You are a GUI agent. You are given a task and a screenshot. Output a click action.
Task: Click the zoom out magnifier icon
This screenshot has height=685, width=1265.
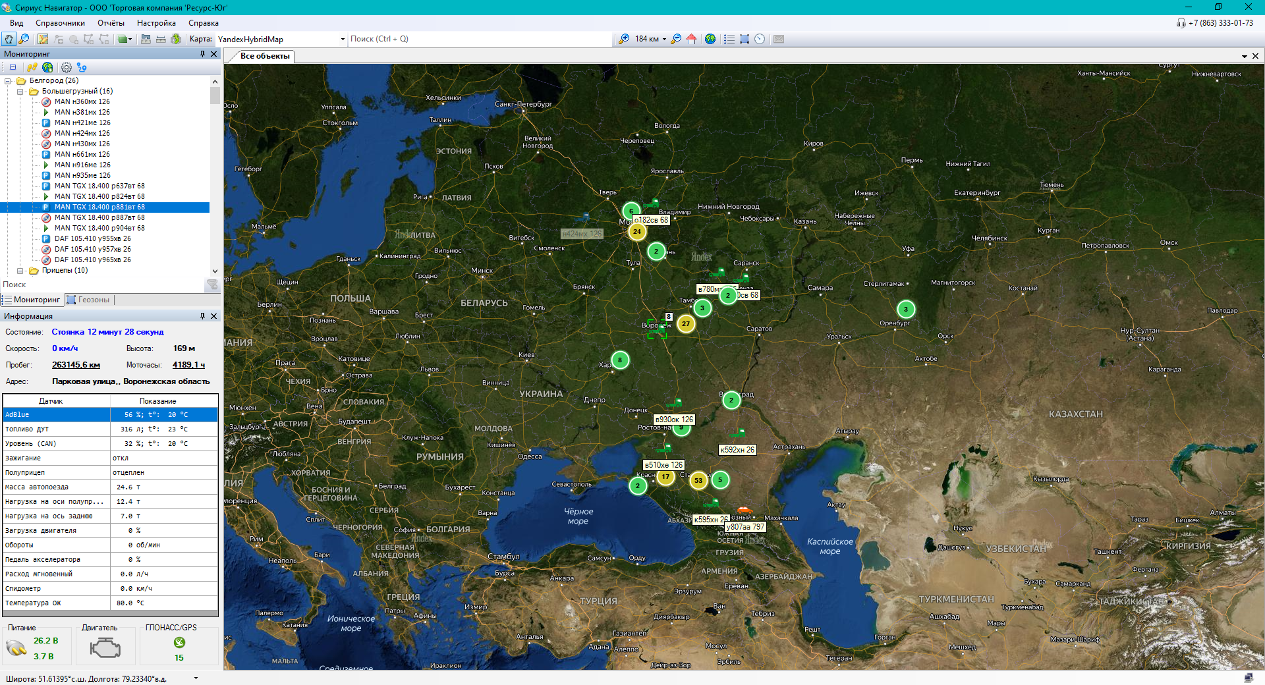pyautogui.click(x=676, y=40)
